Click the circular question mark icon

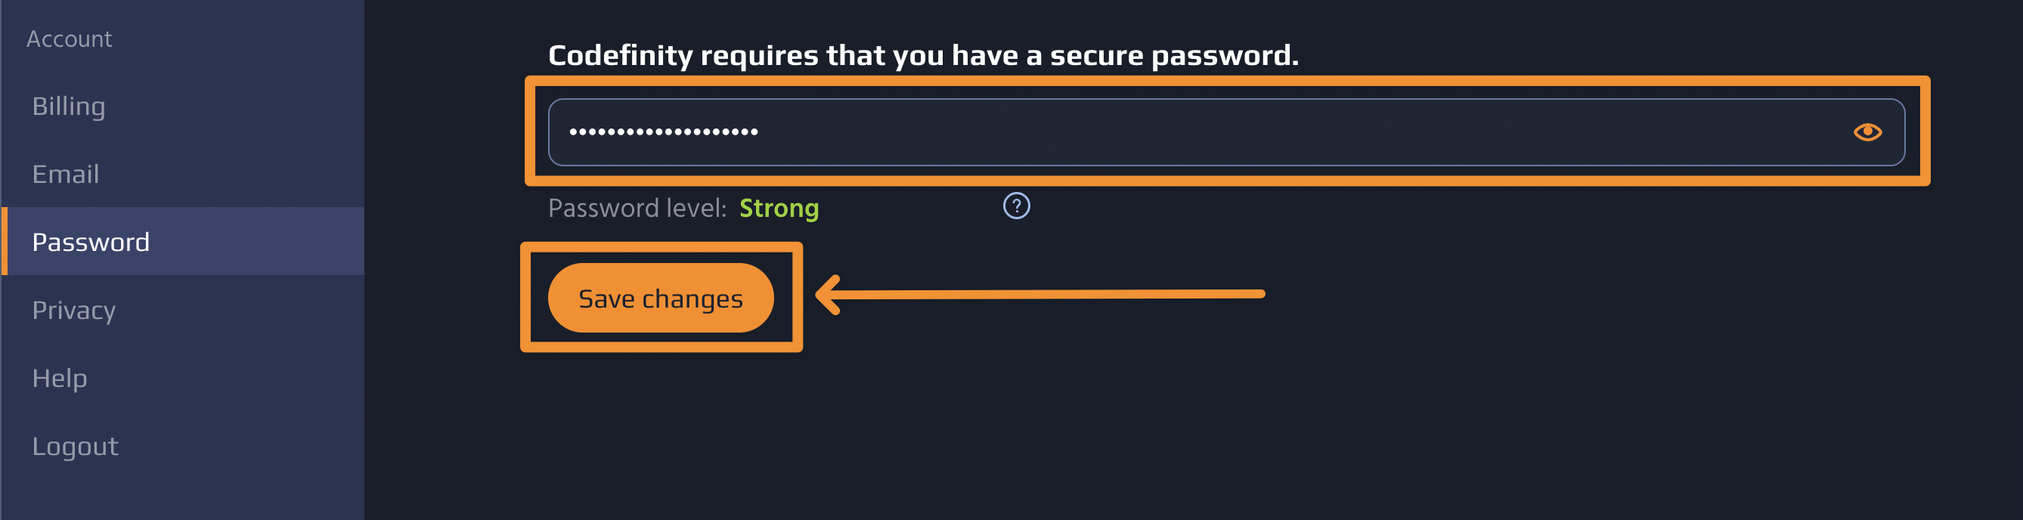[1015, 206]
